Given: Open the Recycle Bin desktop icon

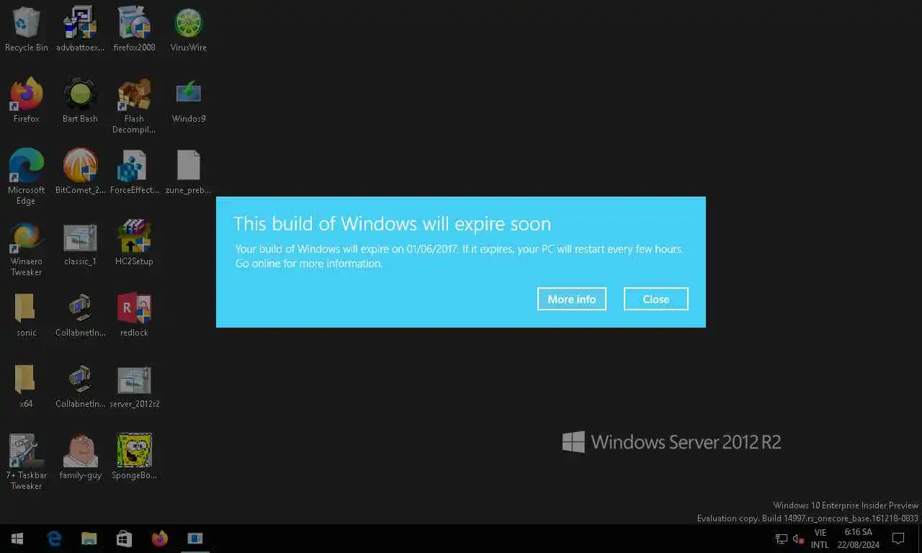Looking at the screenshot, I should point(26,29).
